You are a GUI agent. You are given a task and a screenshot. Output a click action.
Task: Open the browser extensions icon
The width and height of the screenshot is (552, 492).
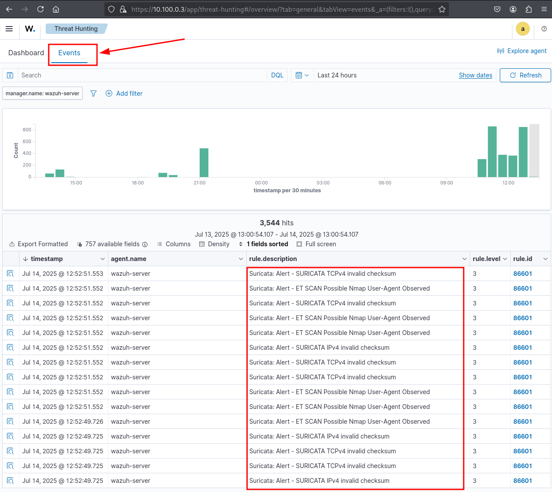click(529, 9)
